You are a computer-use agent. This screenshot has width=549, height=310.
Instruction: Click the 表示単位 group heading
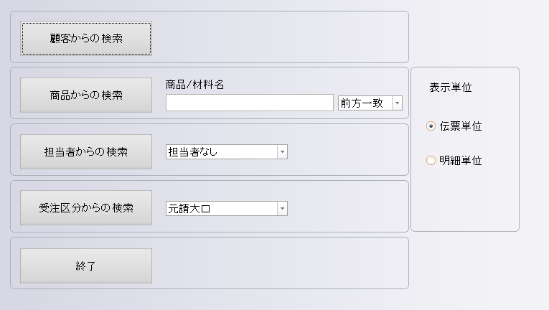point(451,88)
